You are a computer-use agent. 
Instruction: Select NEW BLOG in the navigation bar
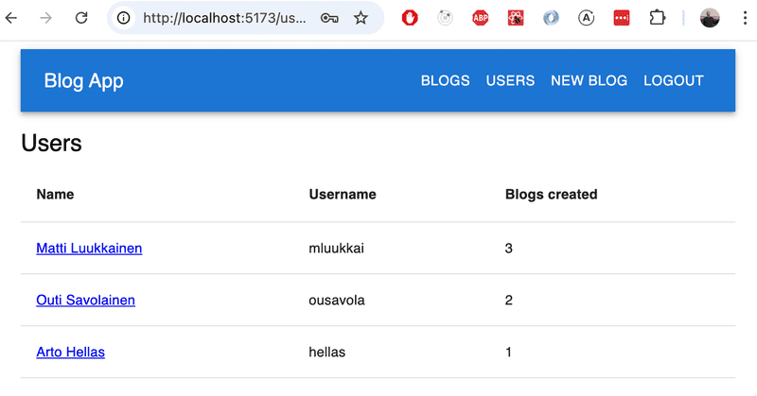coord(589,80)
